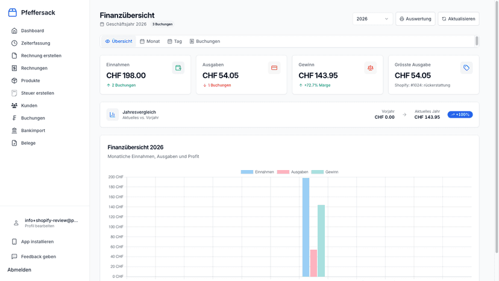Click the Auswertung button
The width and height of the screenshot is (499, 281).
coord(415,19)
